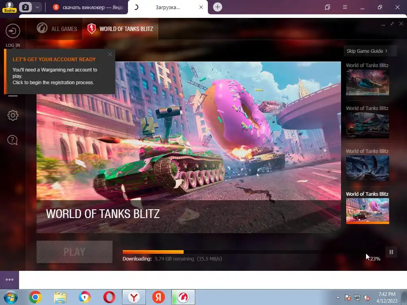The height and width of the screenshot is (305, 407).
Task: Close the account registration notification
Action: (x=110, y=54)
